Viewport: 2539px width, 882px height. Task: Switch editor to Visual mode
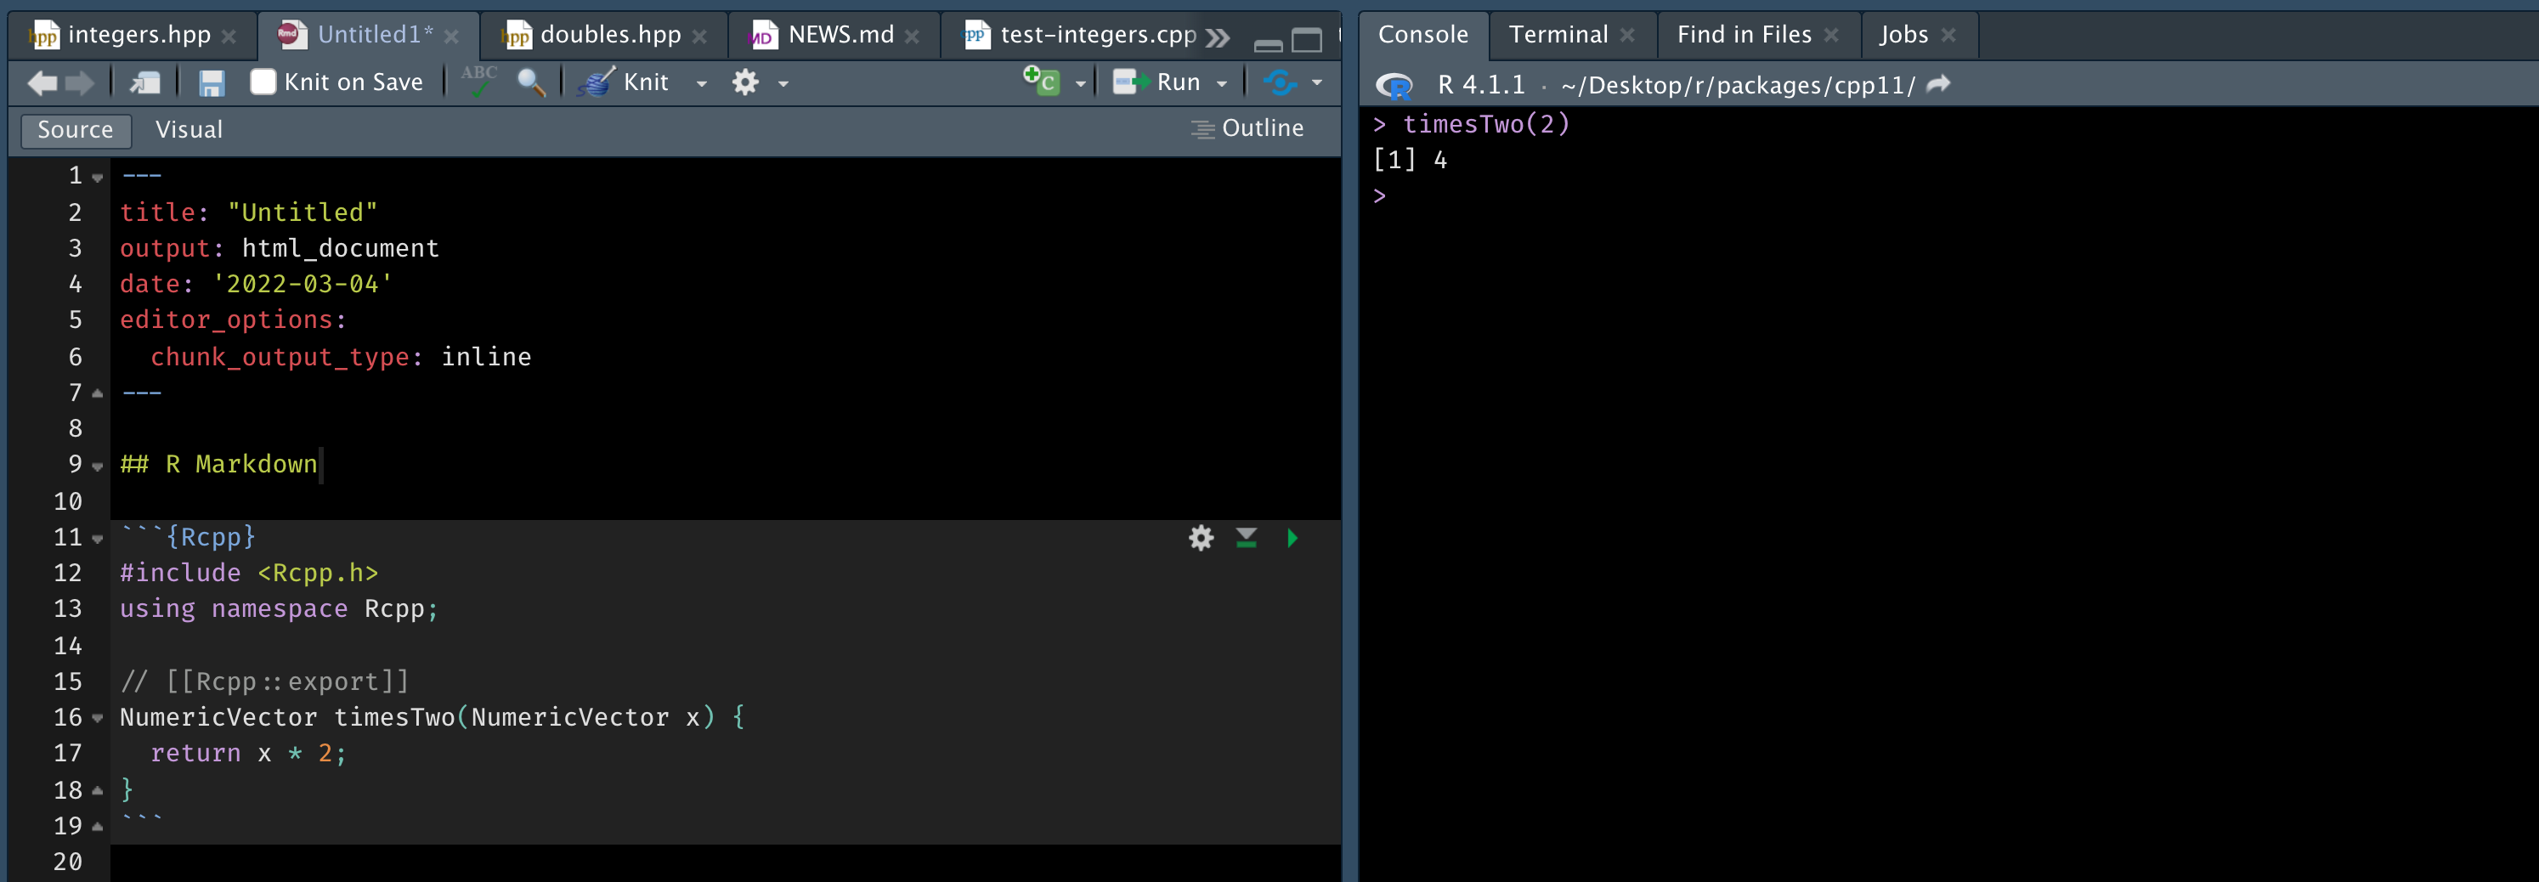click(x=189, y=129)
